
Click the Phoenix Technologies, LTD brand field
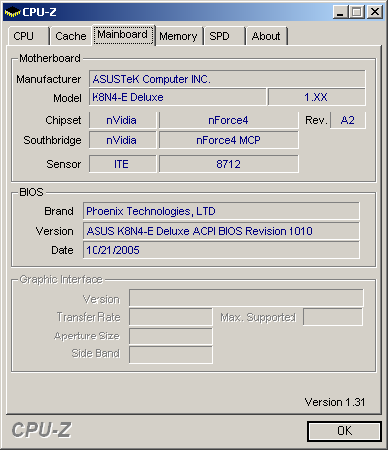[x=221, y=211]
